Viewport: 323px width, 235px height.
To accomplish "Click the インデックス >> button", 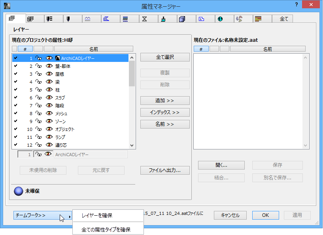I will pos(165,112).
